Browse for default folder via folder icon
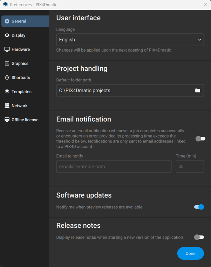 (x=198, y=91)
